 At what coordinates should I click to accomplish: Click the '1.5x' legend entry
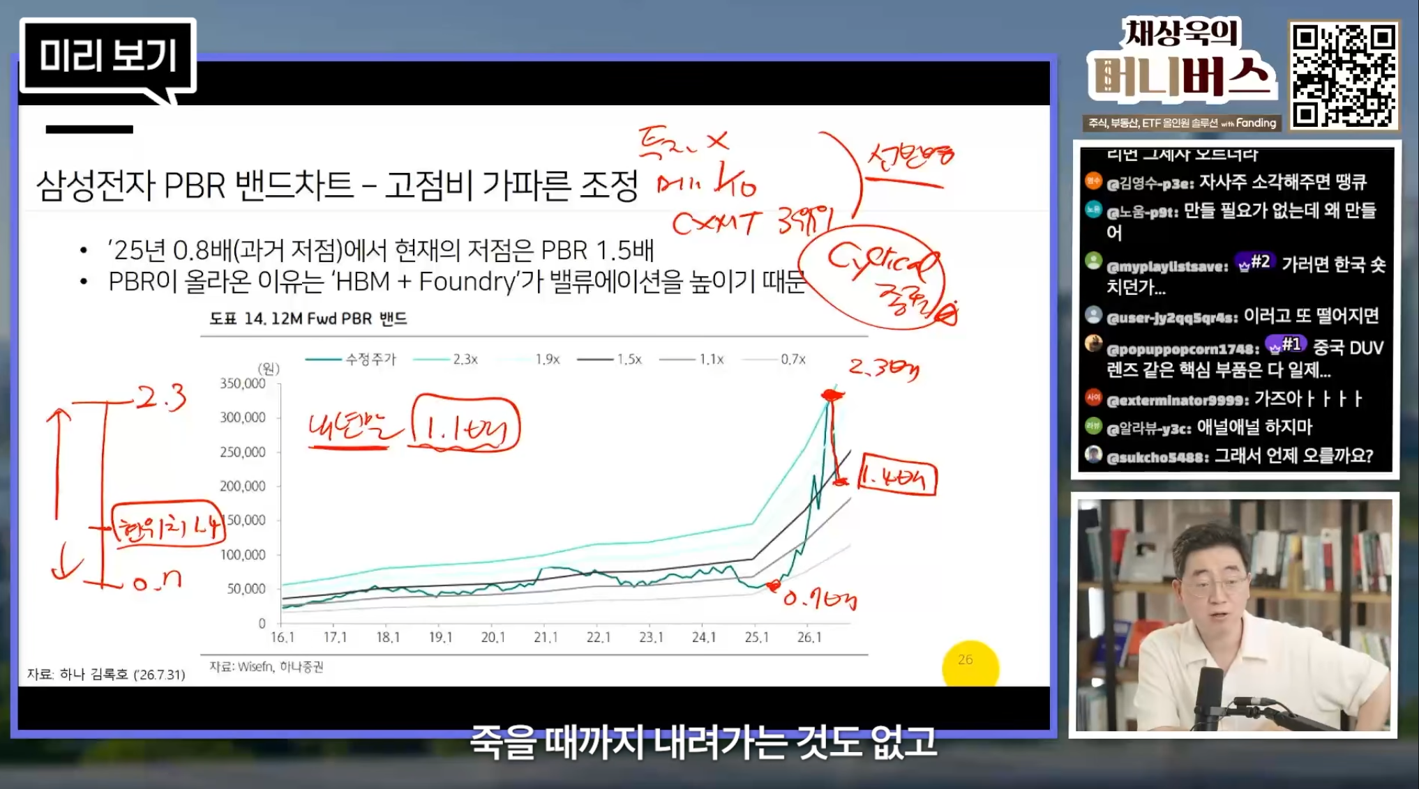click(x=610, y=359)
